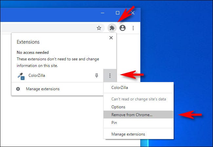This screenshot has width=213, height=147.
Task: Click the address bar field
Action: (52, 28)
